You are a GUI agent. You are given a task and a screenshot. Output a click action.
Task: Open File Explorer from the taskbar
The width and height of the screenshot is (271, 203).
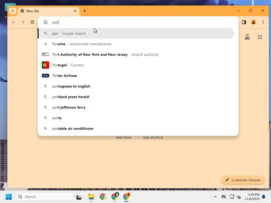point(91,197)
